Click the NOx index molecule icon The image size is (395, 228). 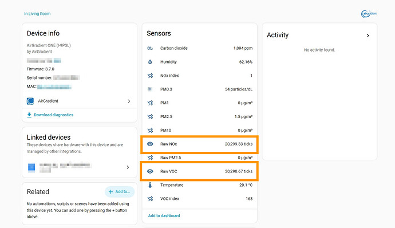click(150, 76)
